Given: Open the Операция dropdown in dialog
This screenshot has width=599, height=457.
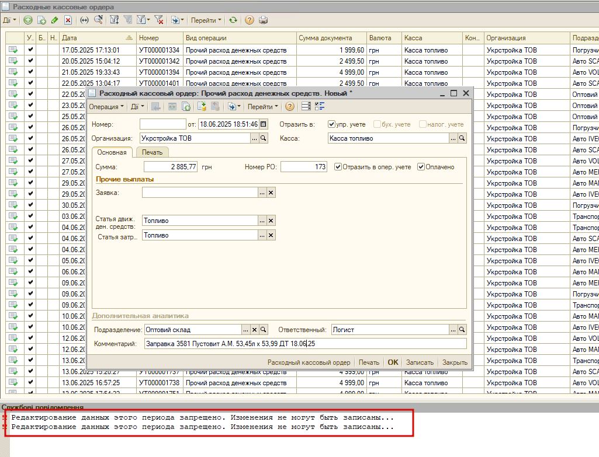Looking at the screenshot, I should tap(106, 107).
